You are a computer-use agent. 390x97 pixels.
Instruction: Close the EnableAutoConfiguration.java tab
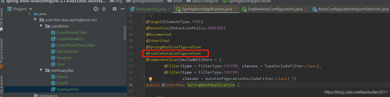[306, 9]
